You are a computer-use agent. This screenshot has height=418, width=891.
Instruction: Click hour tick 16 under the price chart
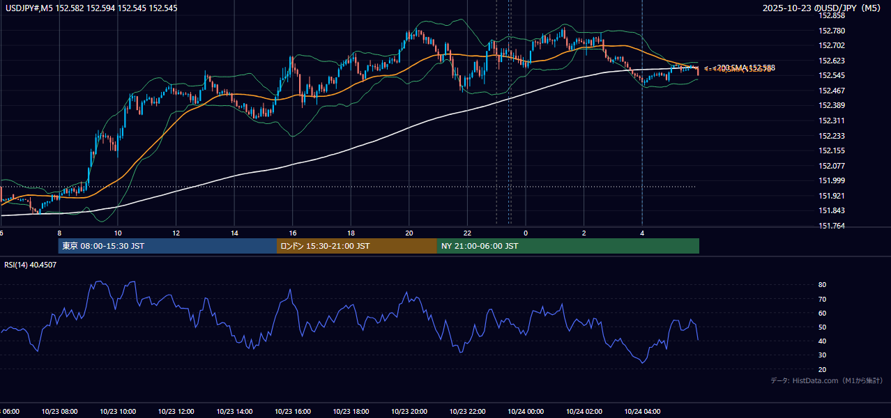[293, 233]
